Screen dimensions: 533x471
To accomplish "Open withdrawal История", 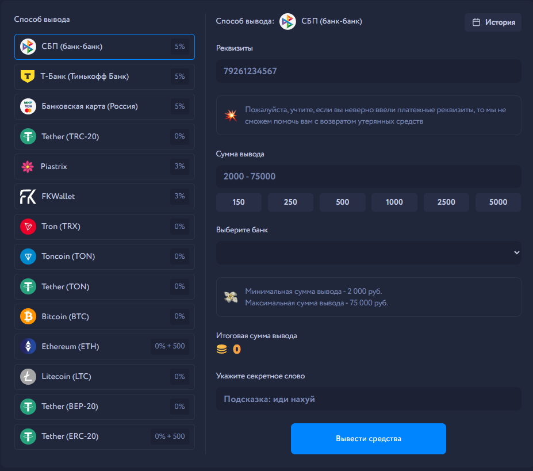I will tap(493, 21).
